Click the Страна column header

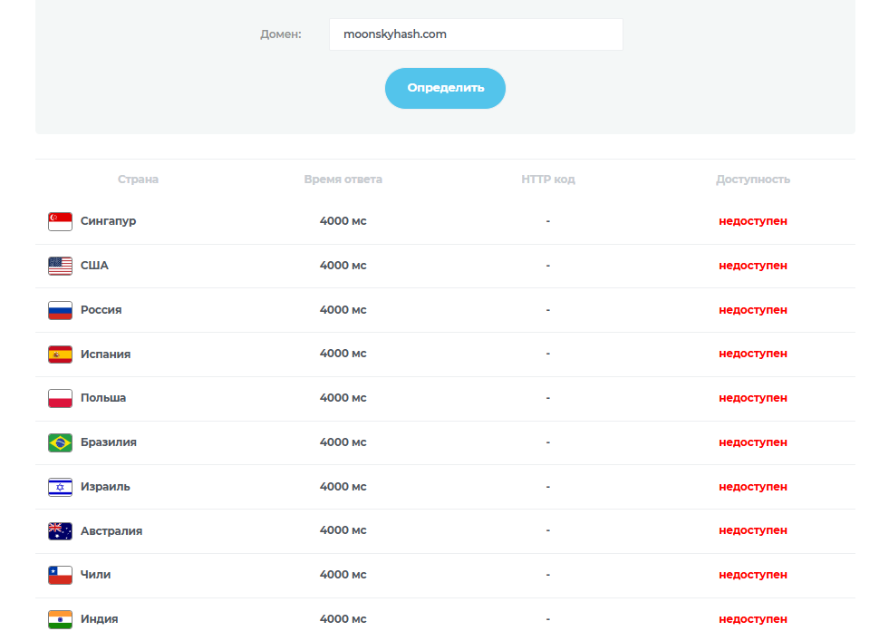[x=138, y=180]
